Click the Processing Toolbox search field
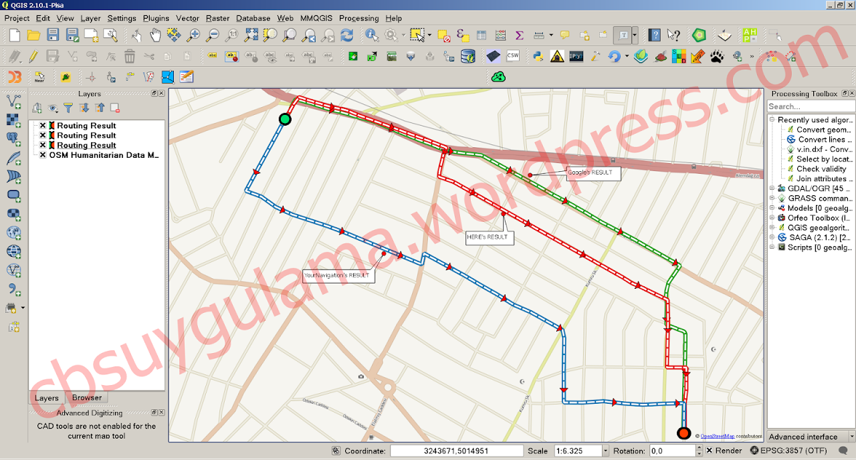 tap(811, 106)
